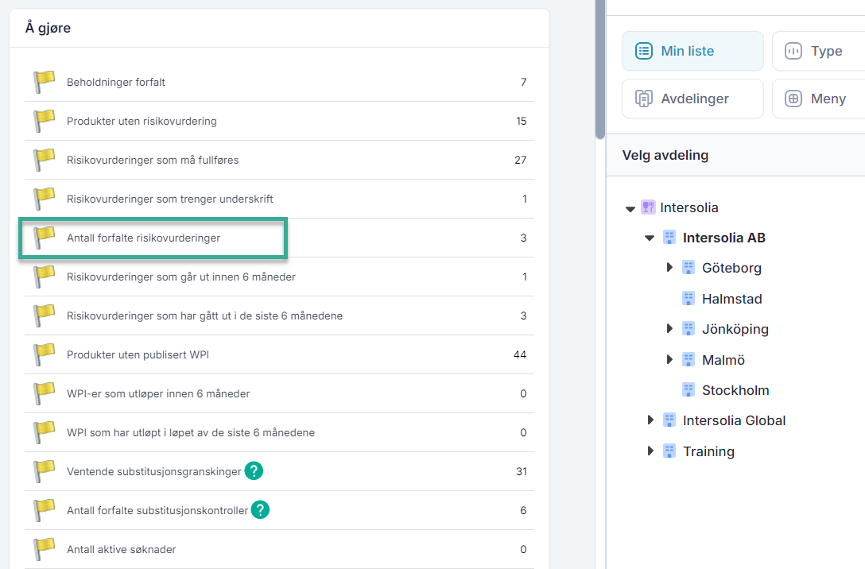Select Training label in department tree
The width and height of the screenshot is (865, 569).
pyautogui.click(x=709, y=451)
